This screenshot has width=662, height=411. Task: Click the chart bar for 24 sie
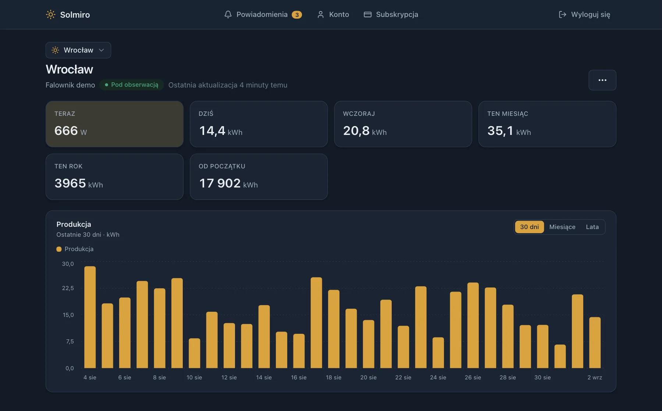pyautogui.click(x=438, y=353)
